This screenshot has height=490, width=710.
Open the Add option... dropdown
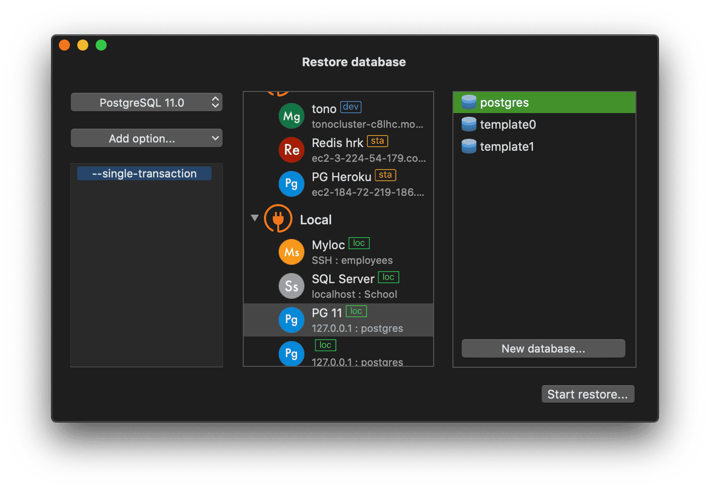(x=147, y=138)
